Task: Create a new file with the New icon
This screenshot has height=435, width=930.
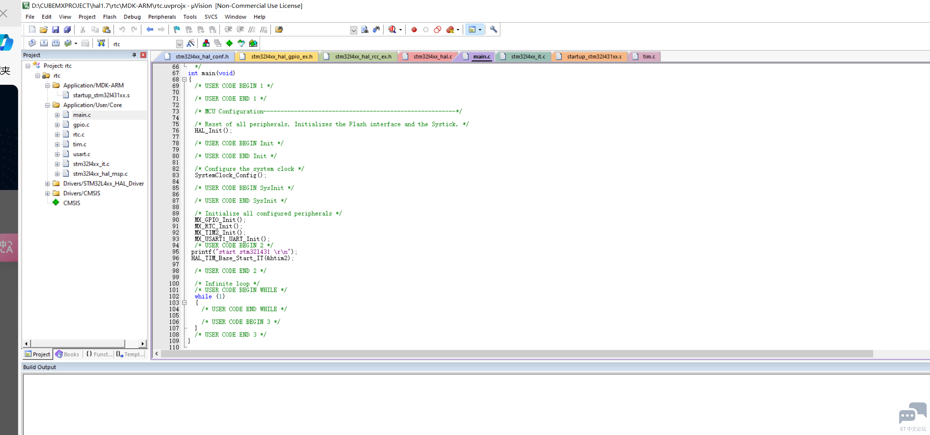Action: 32,29
